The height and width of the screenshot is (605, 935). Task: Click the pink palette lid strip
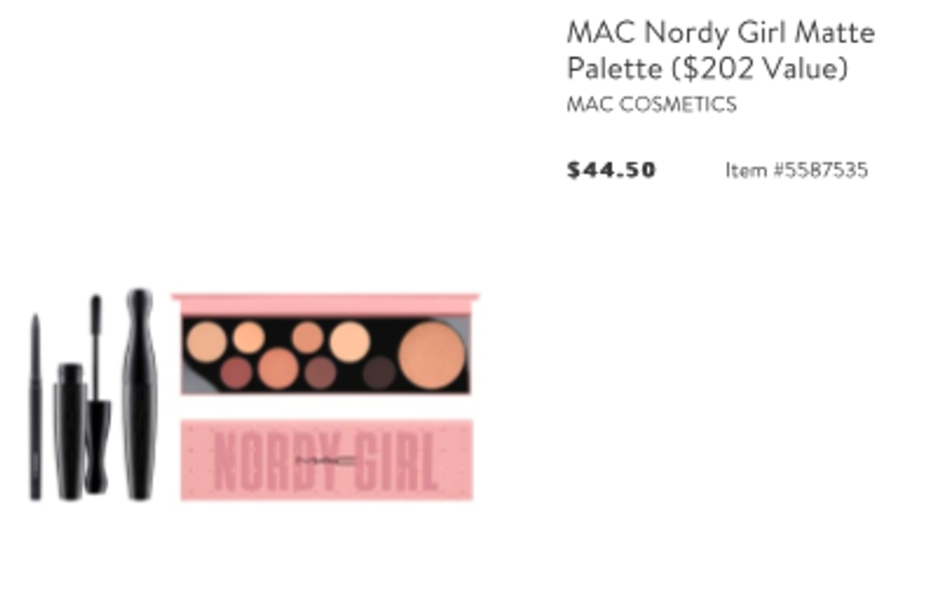click(325, 303)
